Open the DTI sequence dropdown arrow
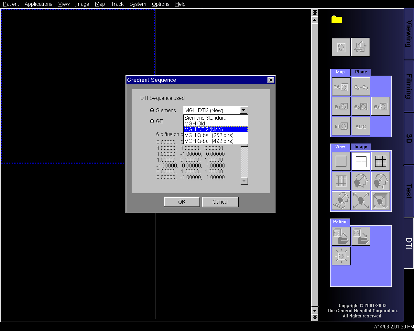This screenshot has height=331, width=414. pos(244,110)
